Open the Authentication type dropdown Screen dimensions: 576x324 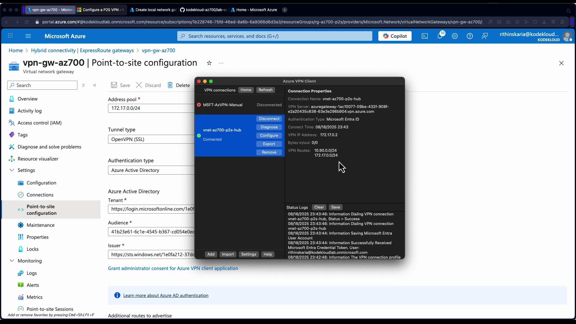click(151, 170)
